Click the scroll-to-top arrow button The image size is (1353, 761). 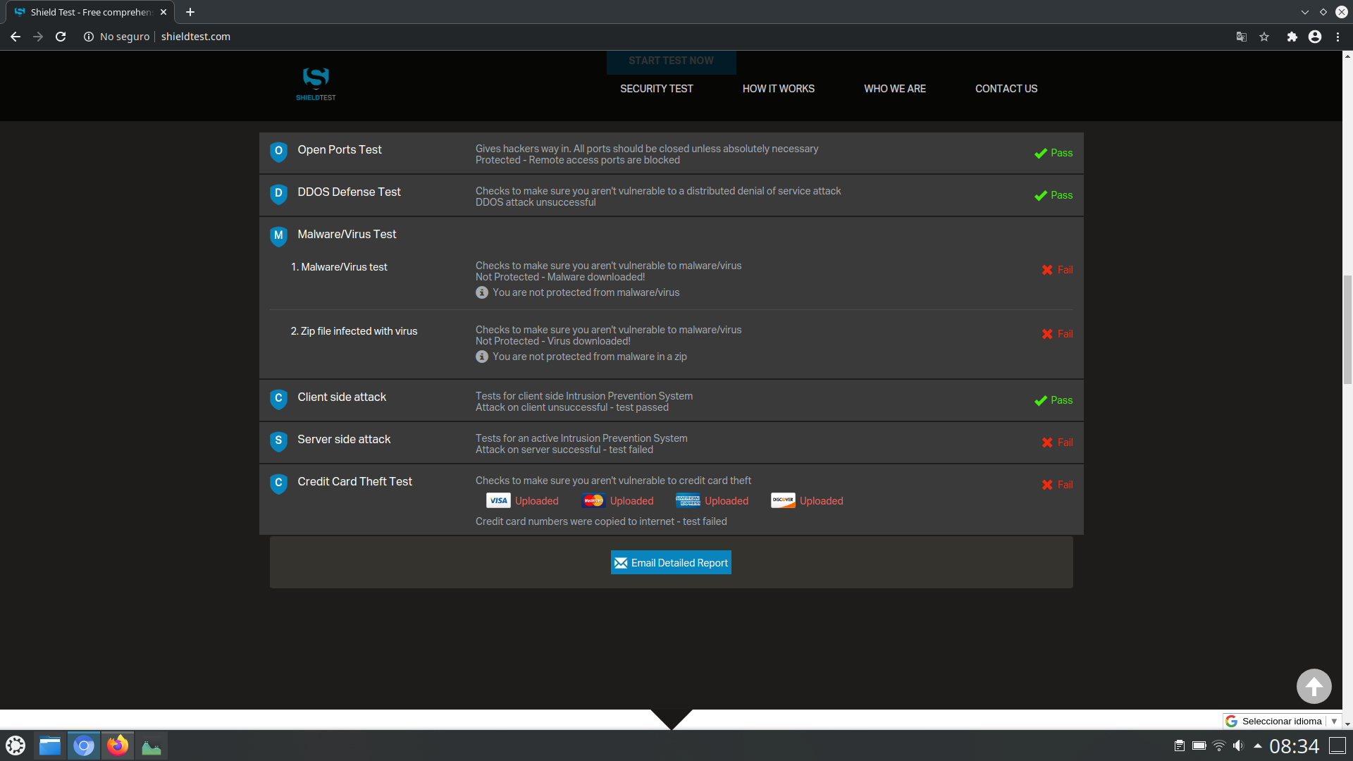click(x=1314, y=686)
